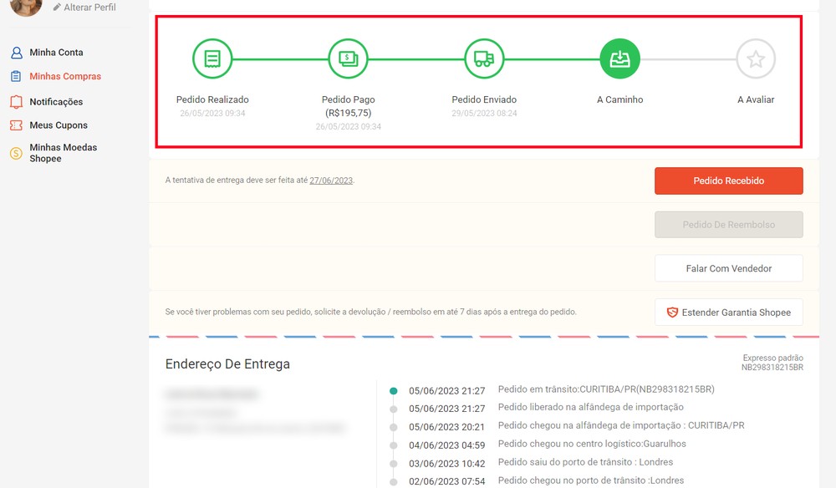
Task: Click the A Caminho inbox step icon
Action: tap(620, 58)
